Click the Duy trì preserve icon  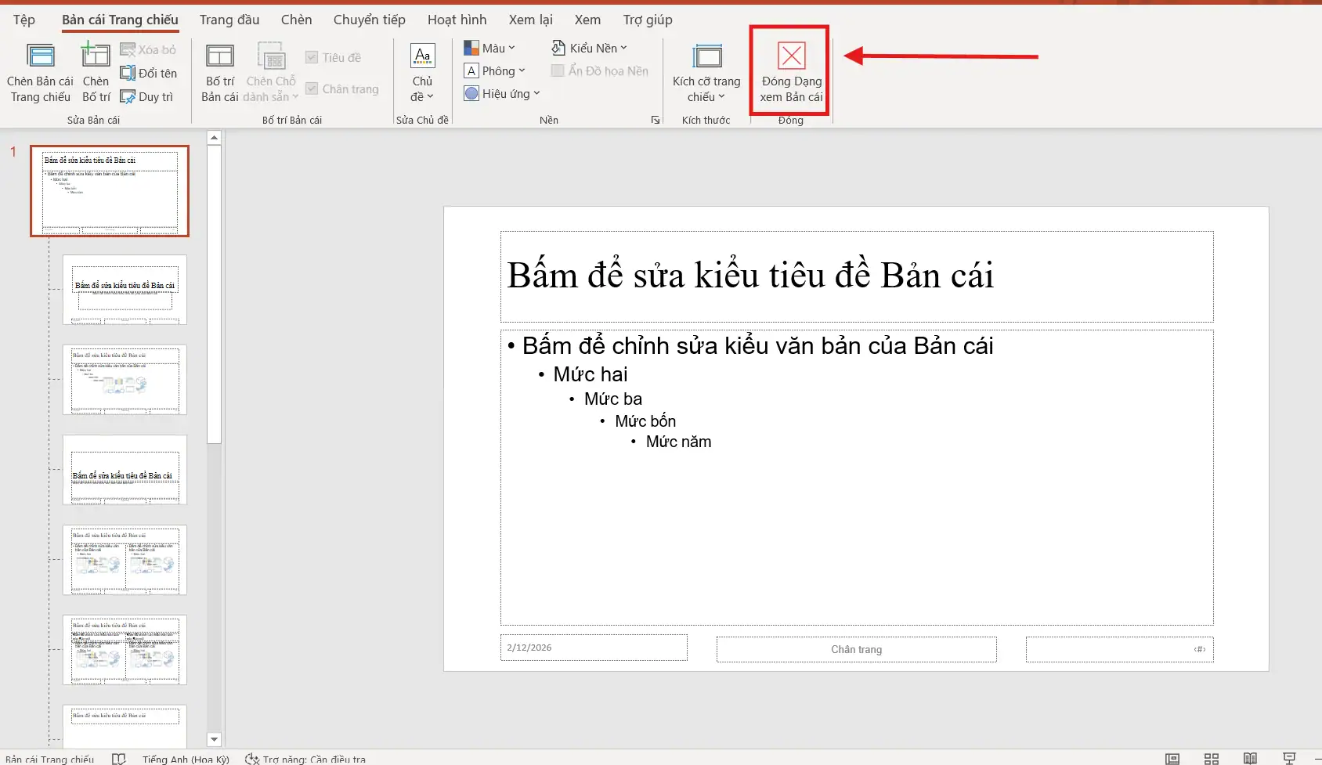point(149,96)
